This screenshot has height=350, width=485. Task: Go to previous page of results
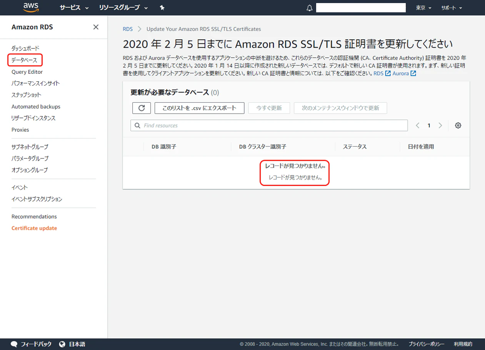click(418, 126)
